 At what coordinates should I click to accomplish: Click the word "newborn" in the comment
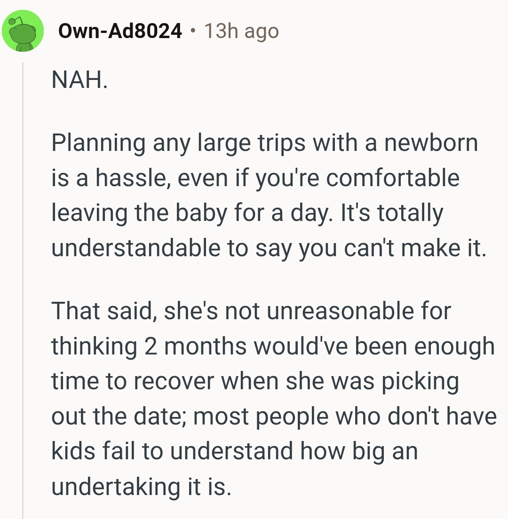point(430,142)
